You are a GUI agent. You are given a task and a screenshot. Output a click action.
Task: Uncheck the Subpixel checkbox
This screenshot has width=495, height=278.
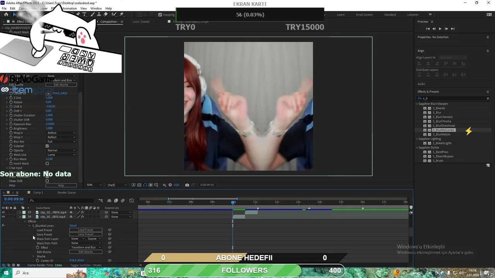pos(47,146)
